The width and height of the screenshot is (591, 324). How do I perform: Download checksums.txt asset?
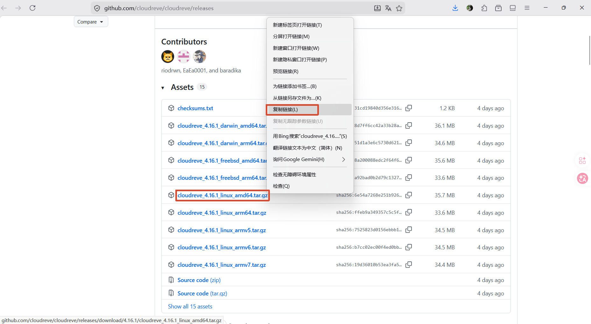(195, 108)
